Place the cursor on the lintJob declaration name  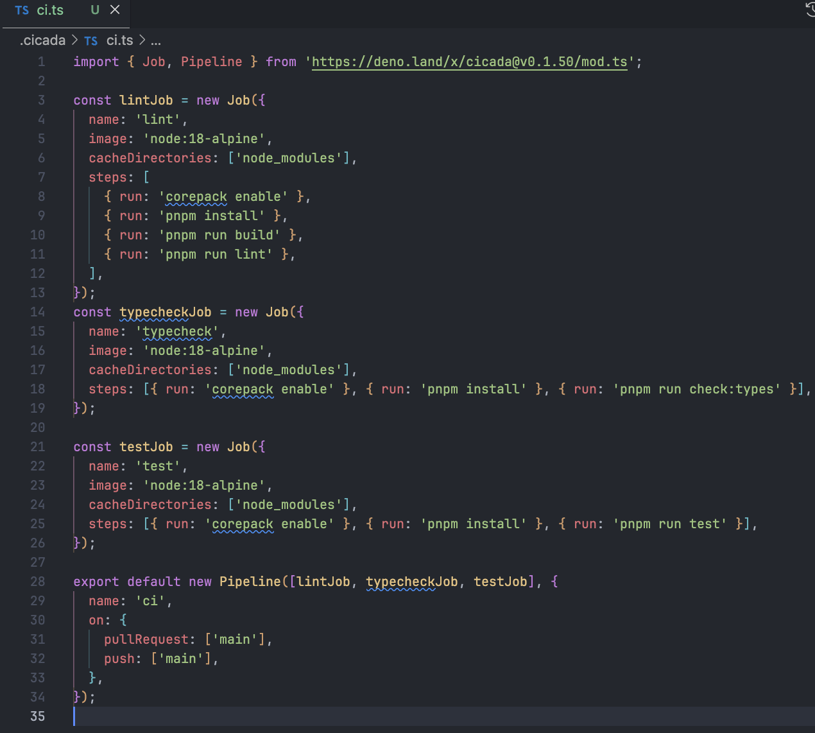point(146,100)
